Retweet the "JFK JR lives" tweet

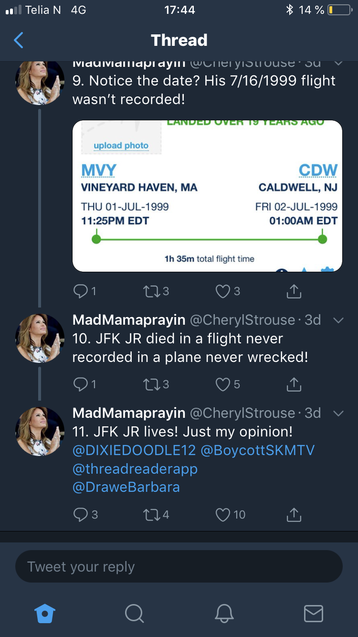coord(151,514)
